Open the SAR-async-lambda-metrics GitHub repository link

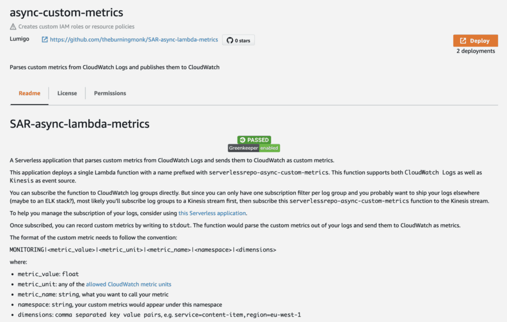[134, 40]
